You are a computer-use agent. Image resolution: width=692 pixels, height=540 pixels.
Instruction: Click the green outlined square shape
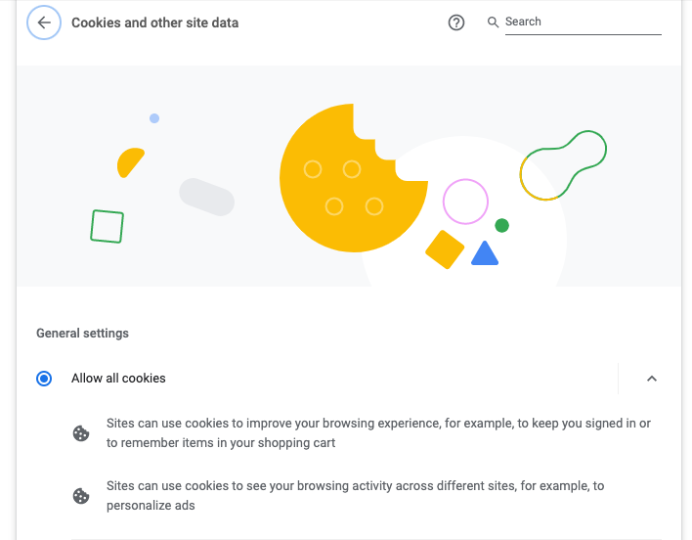[107, 226]
